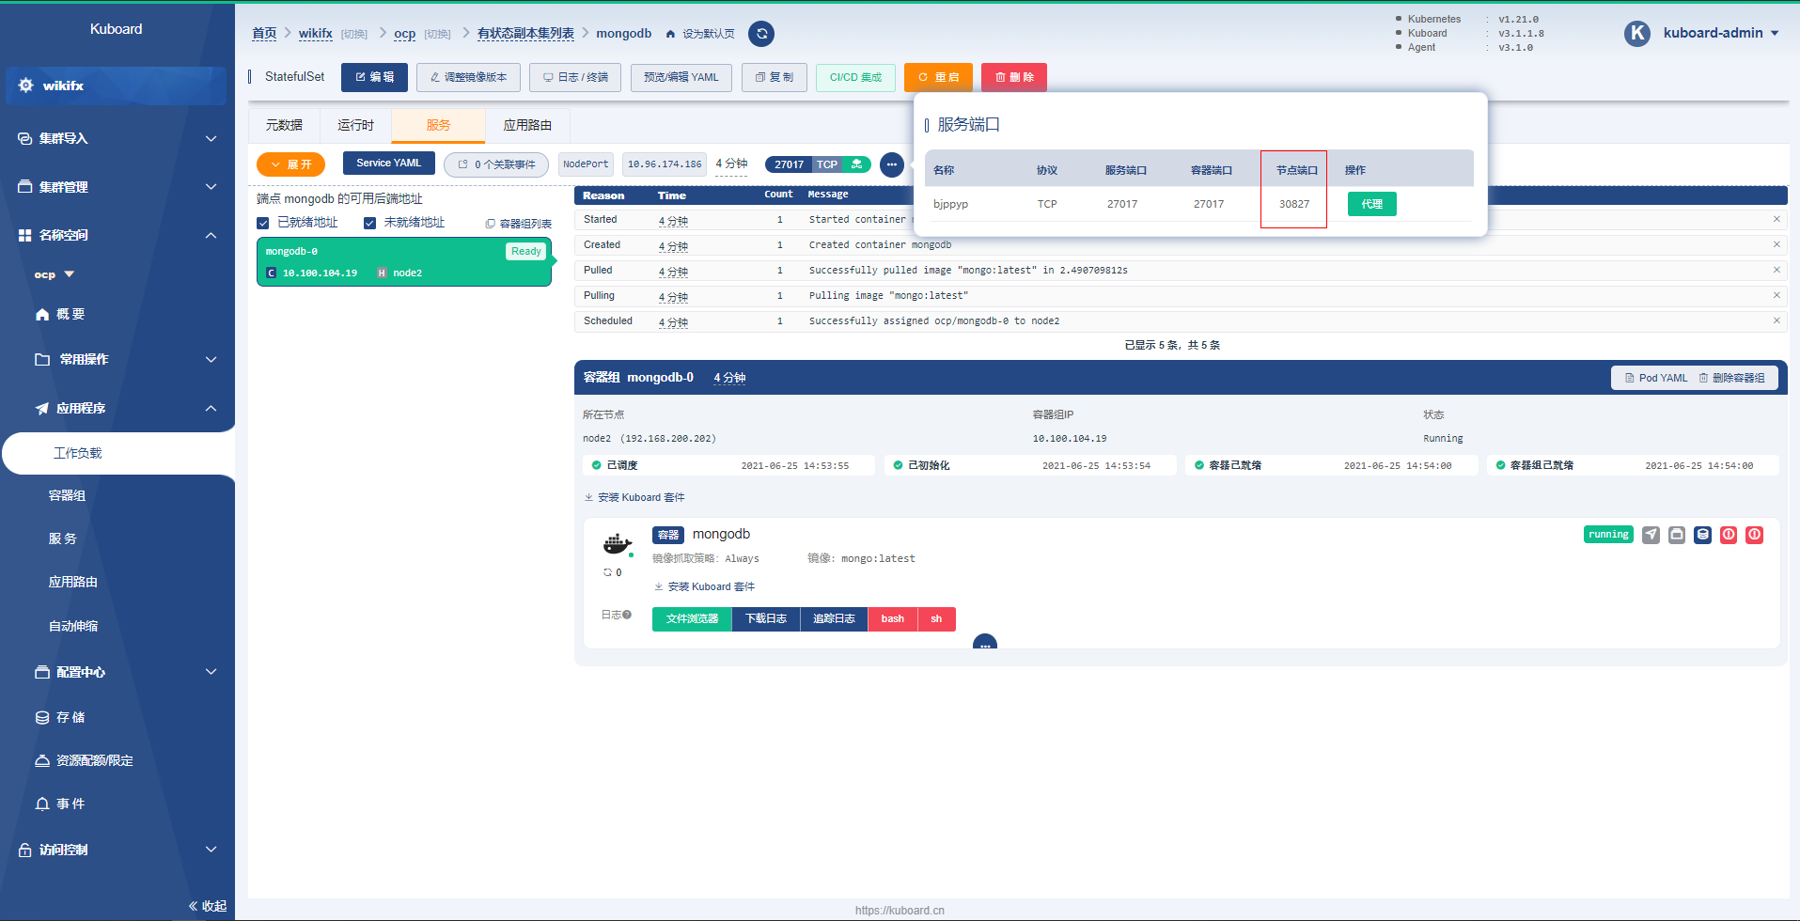Open the blue ellipsis actions menu next to NodePort
Screen dimensions: 1800x921
tap(891, 164)
